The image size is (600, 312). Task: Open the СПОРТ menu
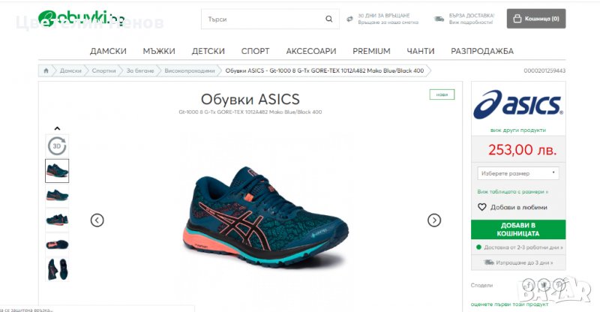click(255, 51)
